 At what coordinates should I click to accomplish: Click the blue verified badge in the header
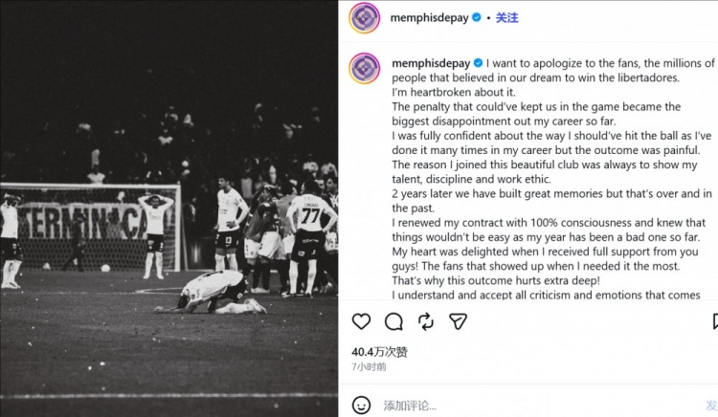(477, 17)
